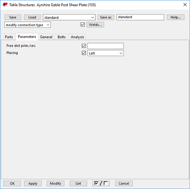Image resolution: width=190 pixels, height=189 pixels.
Task: Open the Welds settings
Action: 95,25
